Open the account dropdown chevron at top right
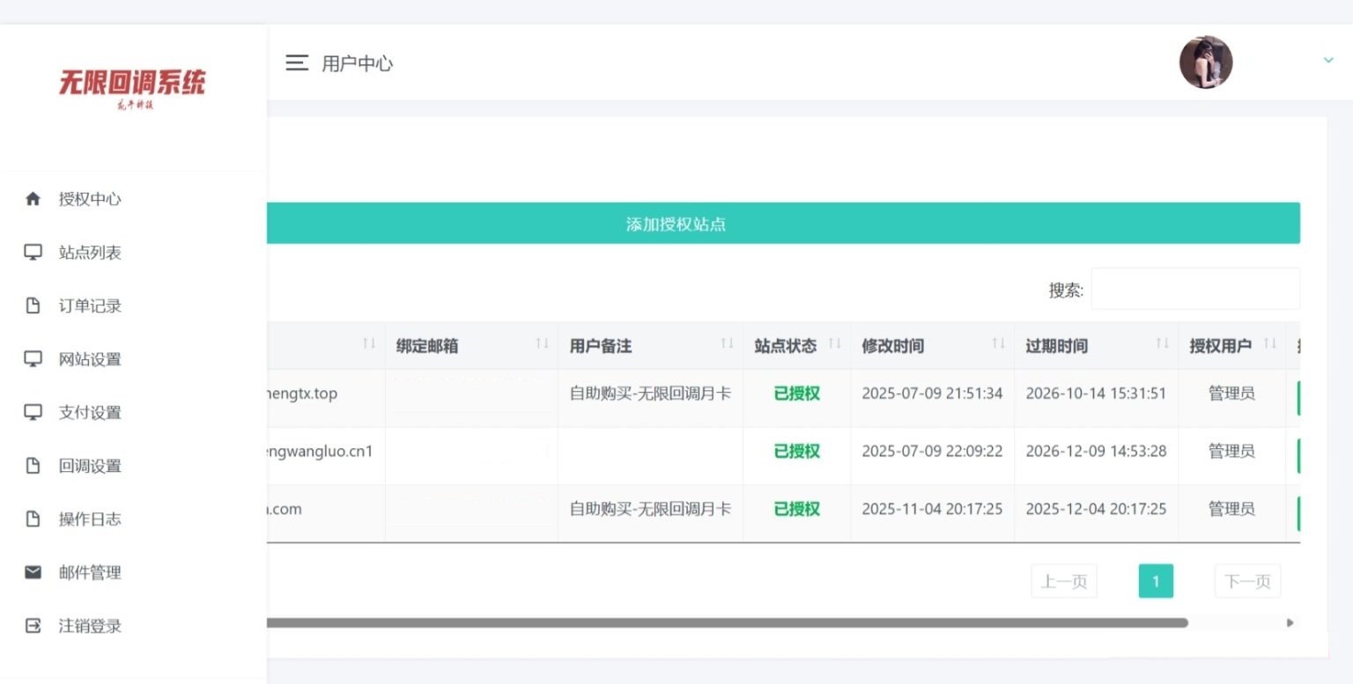1353x684 pixels. [1328, 60]
